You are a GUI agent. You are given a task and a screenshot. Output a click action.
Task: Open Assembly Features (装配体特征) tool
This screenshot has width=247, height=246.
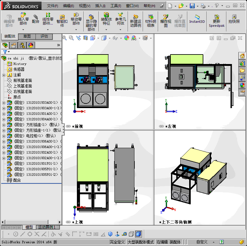[x=106, y=19]
